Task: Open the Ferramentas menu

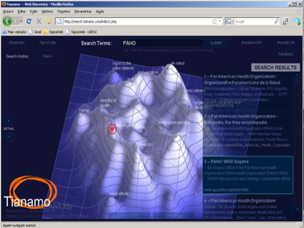Action: tap(83, 11)
